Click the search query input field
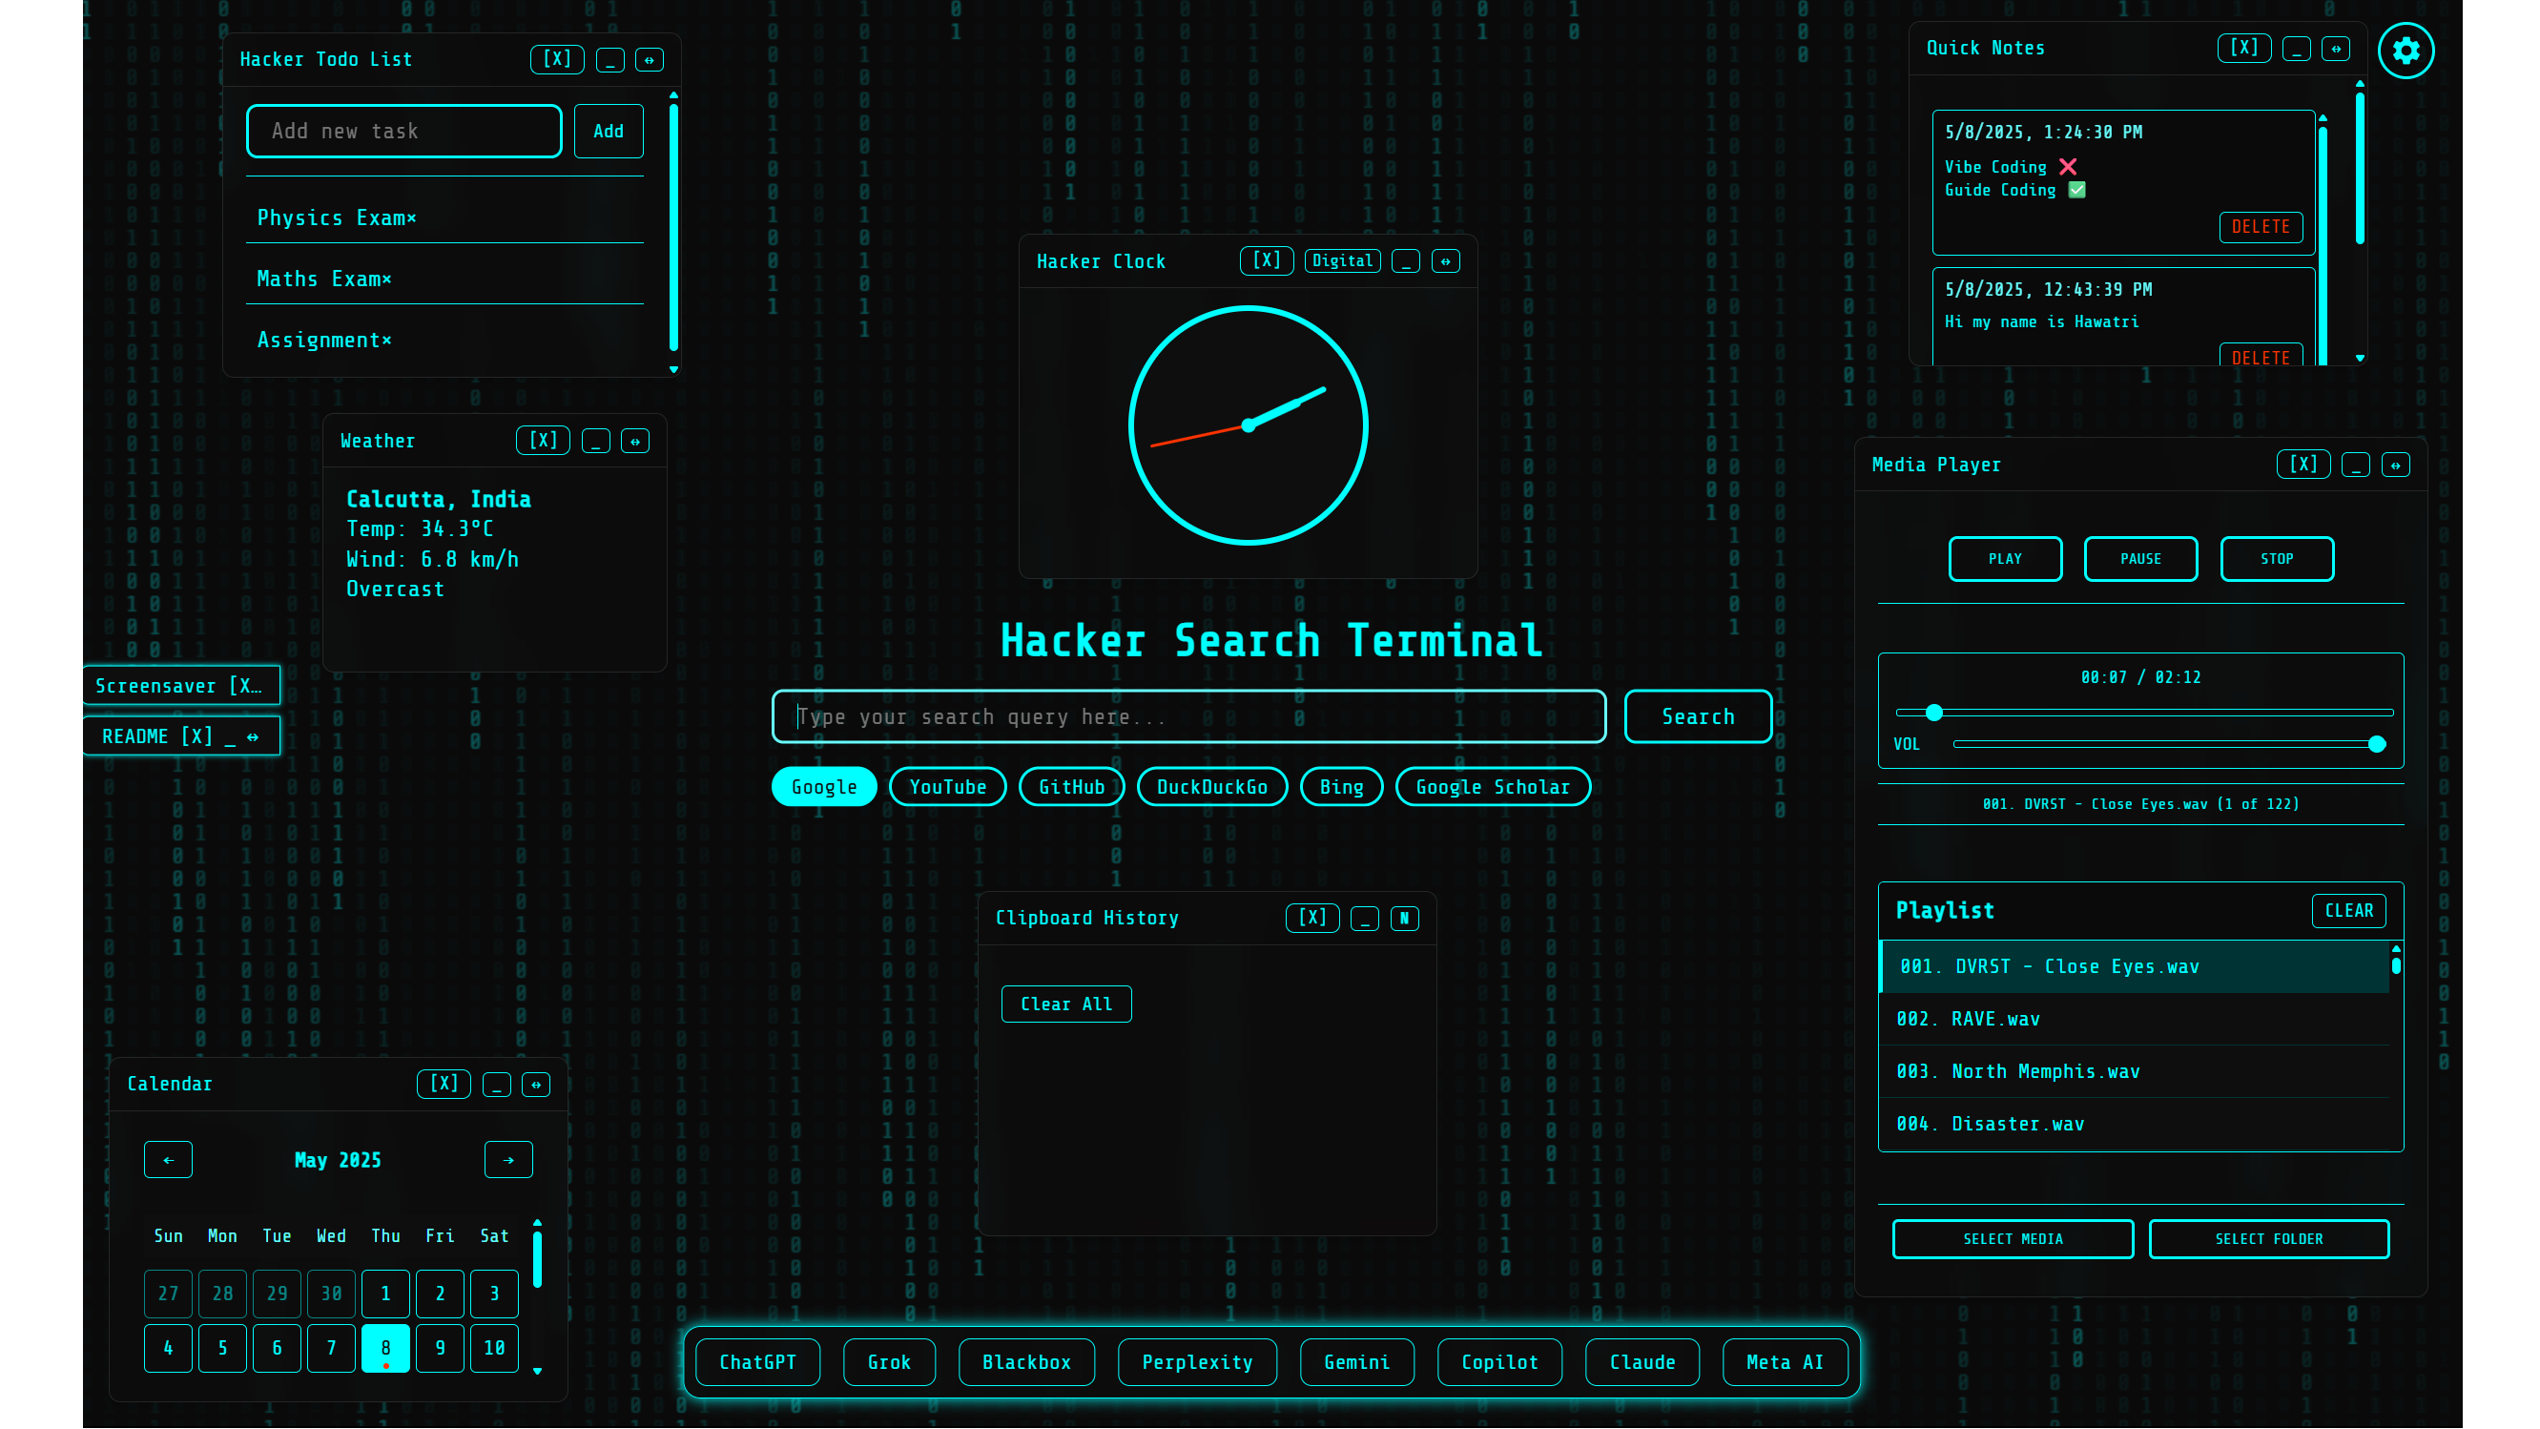This screenshot has height=1429, width=2540. tap(1189, 717)
